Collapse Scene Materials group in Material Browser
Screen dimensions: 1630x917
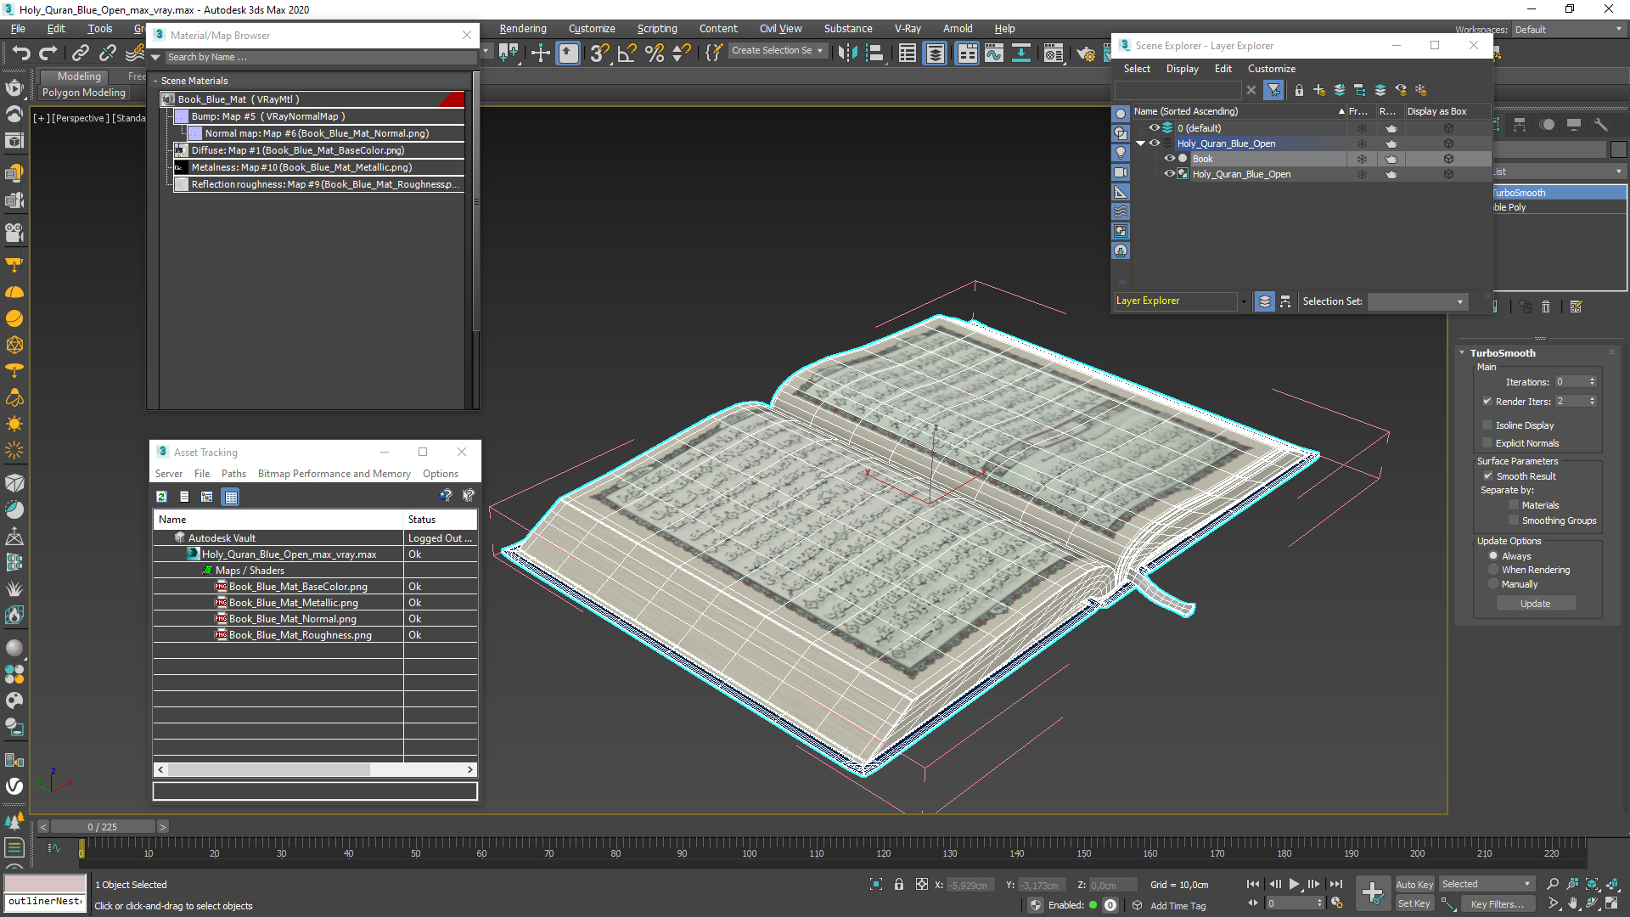coord(155,81)
